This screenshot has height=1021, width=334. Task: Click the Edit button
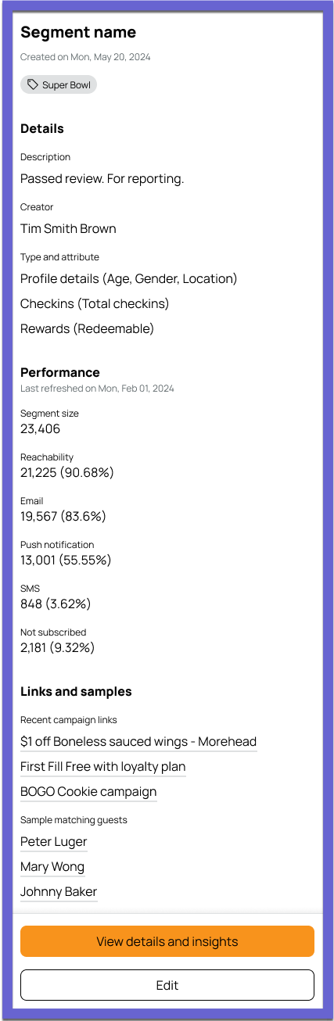(167, 985)
